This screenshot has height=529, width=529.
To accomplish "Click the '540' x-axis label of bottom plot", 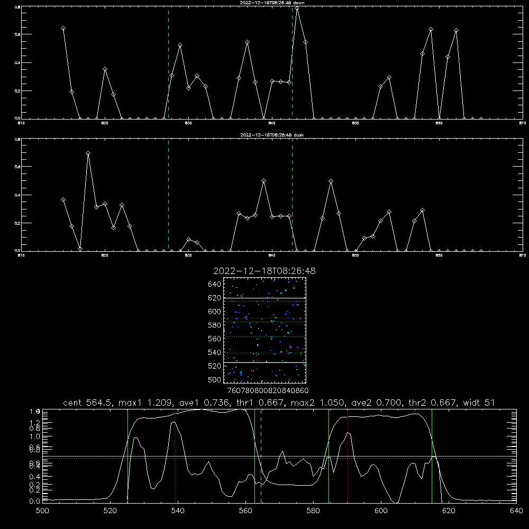I will (178, 511).
